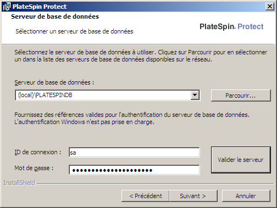Close the PlateSpin Protect installer window
The width and height of the screenshot is (277, 208).
coord(270,7)
